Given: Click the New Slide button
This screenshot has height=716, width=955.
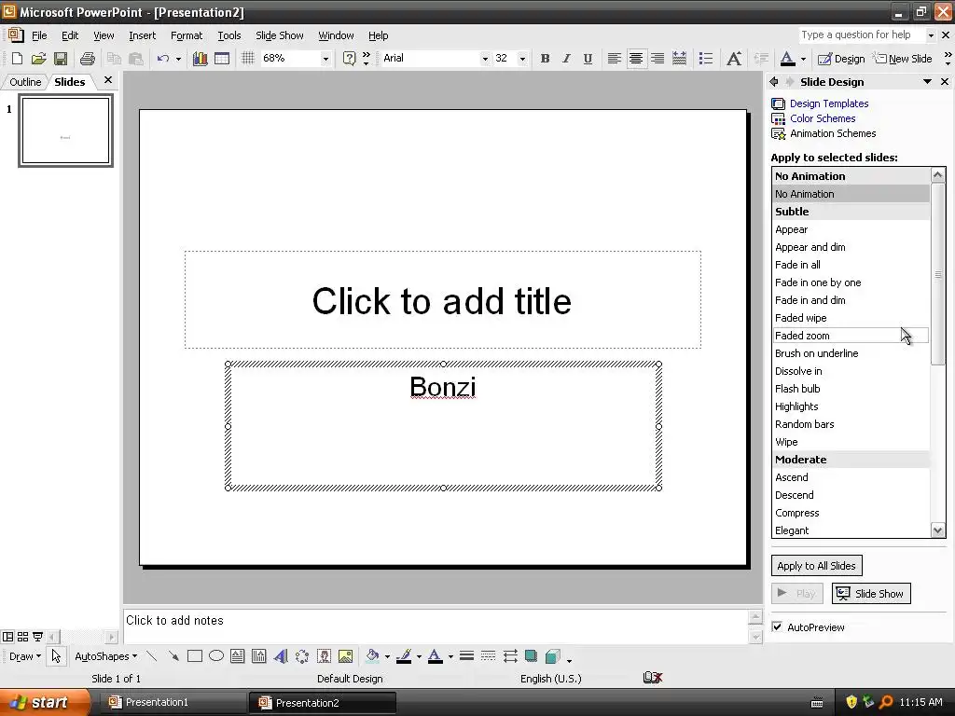Looking at the screenshot, I should tap(903, 59).
